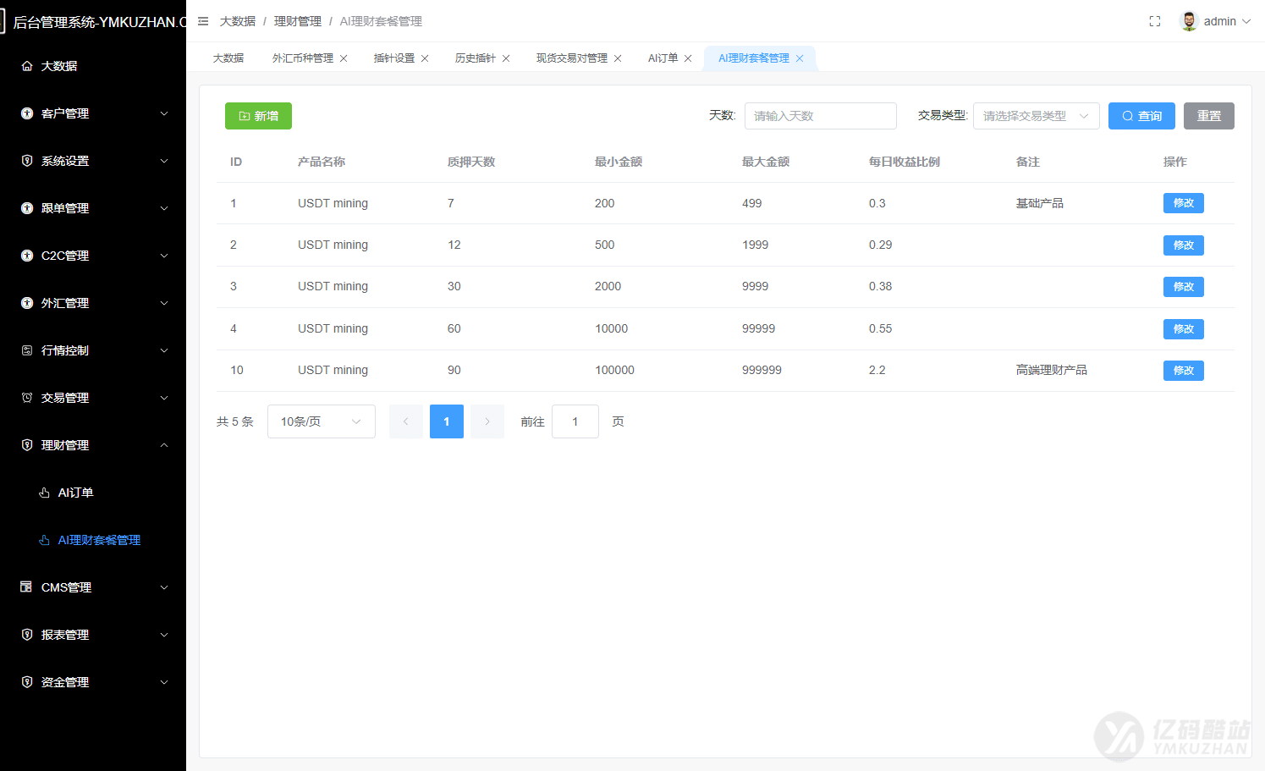
Task: Click 理财管理 in the breadcrumb
Action: point(298,21)
